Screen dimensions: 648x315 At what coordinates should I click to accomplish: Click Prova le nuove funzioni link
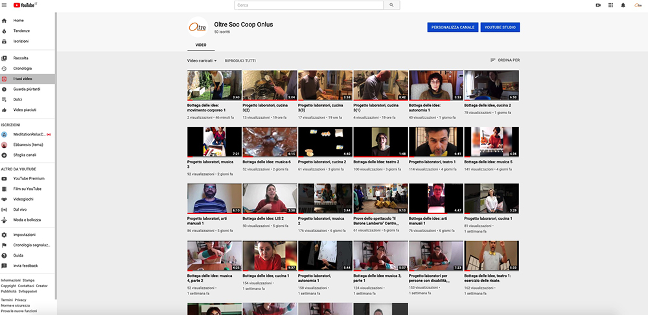19,311
